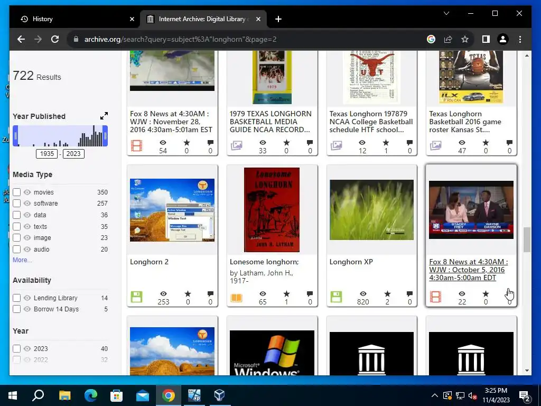Screen dimensions: 541x406
Task: Click movie film icon on Fox 8 November card
Action: click(x=137, y=146)
